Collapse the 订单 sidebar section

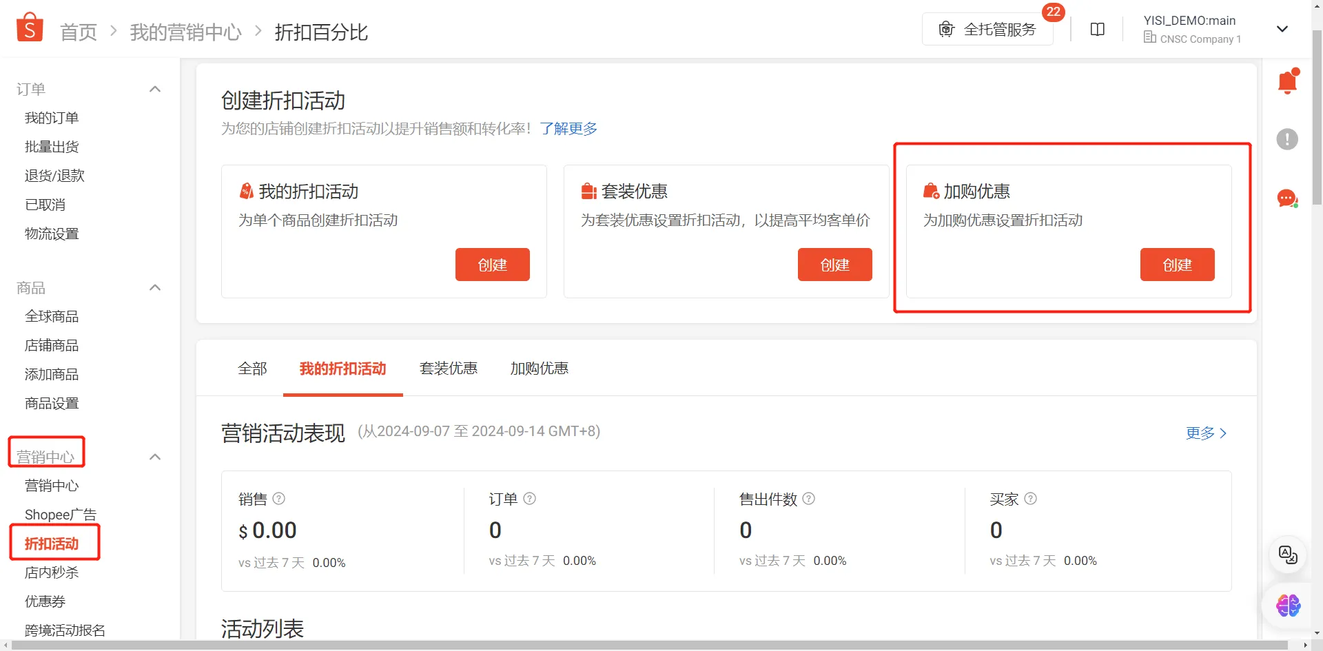(x=155, y=88)
